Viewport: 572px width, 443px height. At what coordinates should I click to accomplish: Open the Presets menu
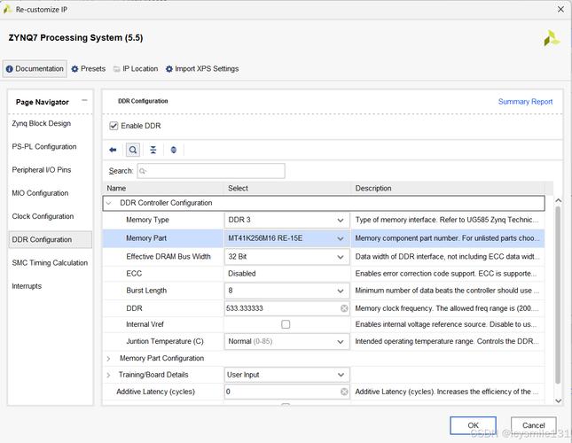point(89,69)
